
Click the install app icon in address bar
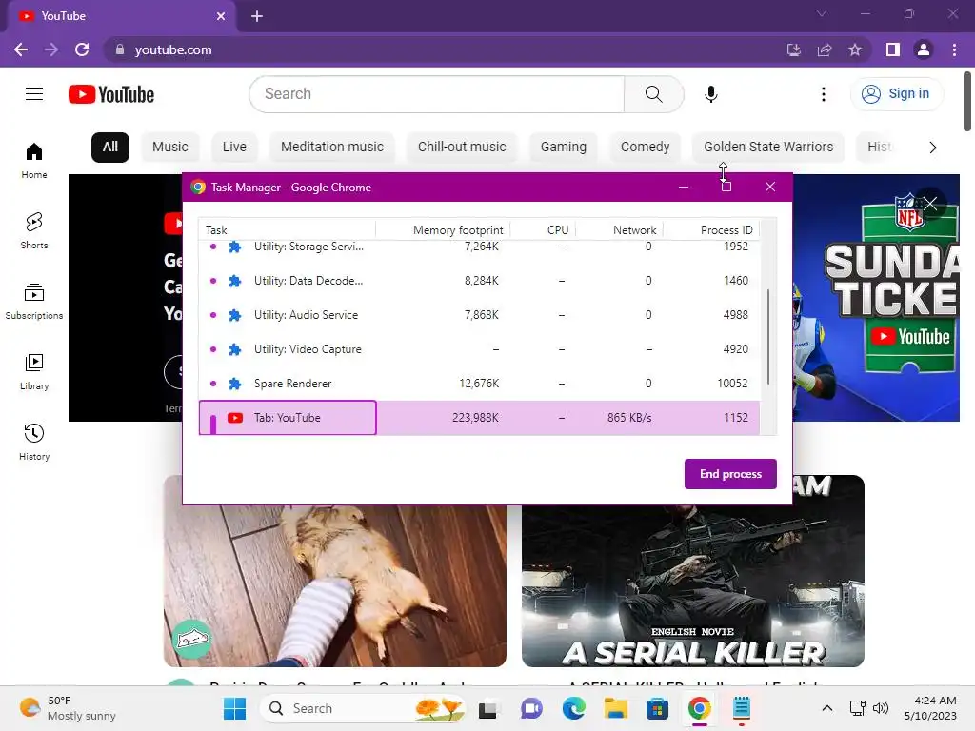tap(793, 49)
